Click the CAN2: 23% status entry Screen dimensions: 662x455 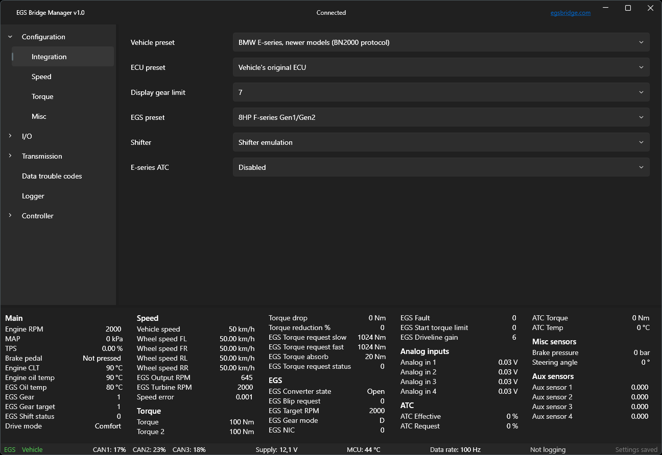(149, 449)
